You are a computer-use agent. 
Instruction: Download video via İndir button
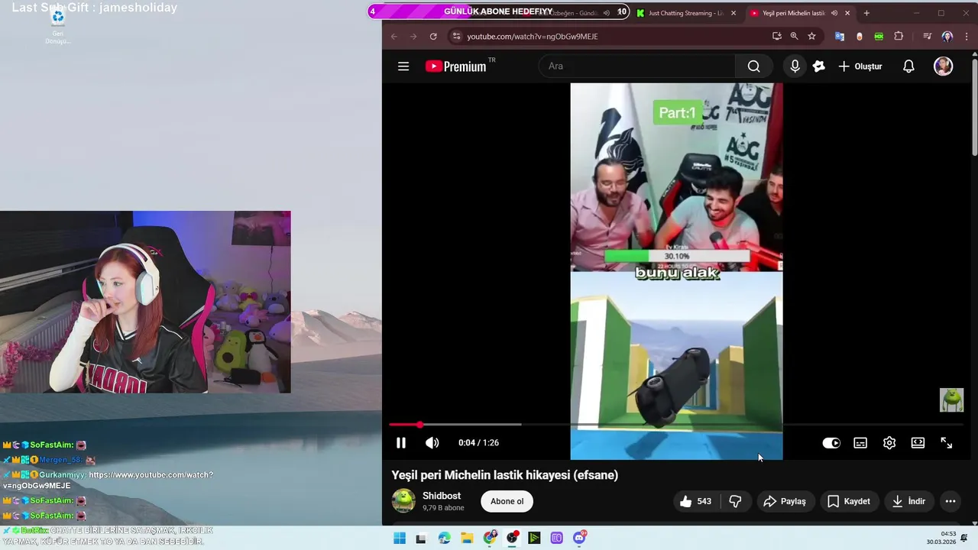[908, 501]
